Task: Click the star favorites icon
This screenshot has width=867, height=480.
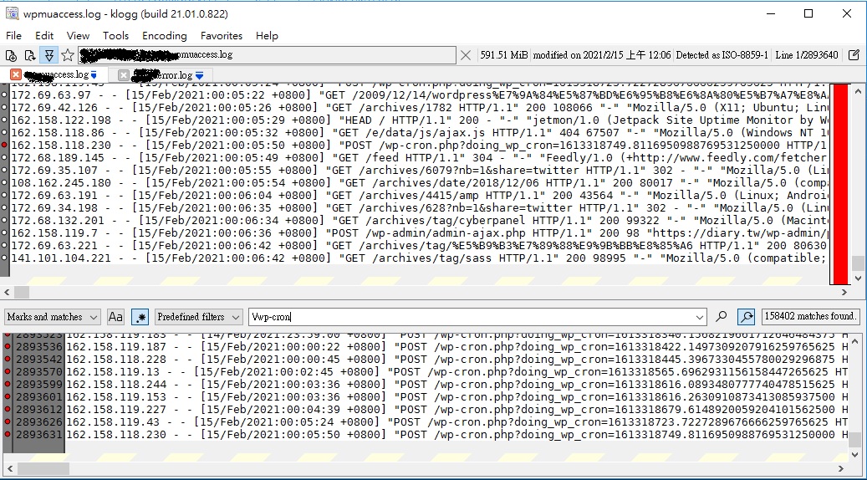Action: 68,55
